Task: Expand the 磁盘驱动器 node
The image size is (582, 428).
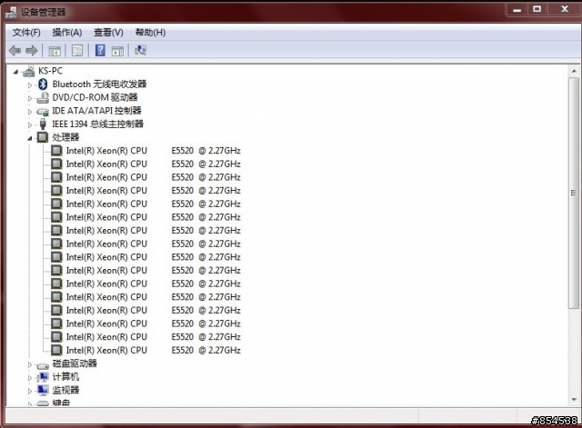Action: 30,364
